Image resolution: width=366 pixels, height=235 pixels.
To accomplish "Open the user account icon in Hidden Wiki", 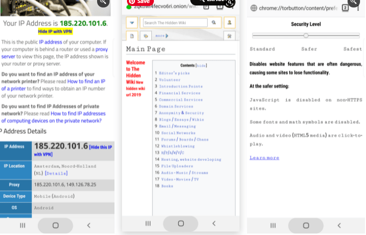I will [230, 22].
